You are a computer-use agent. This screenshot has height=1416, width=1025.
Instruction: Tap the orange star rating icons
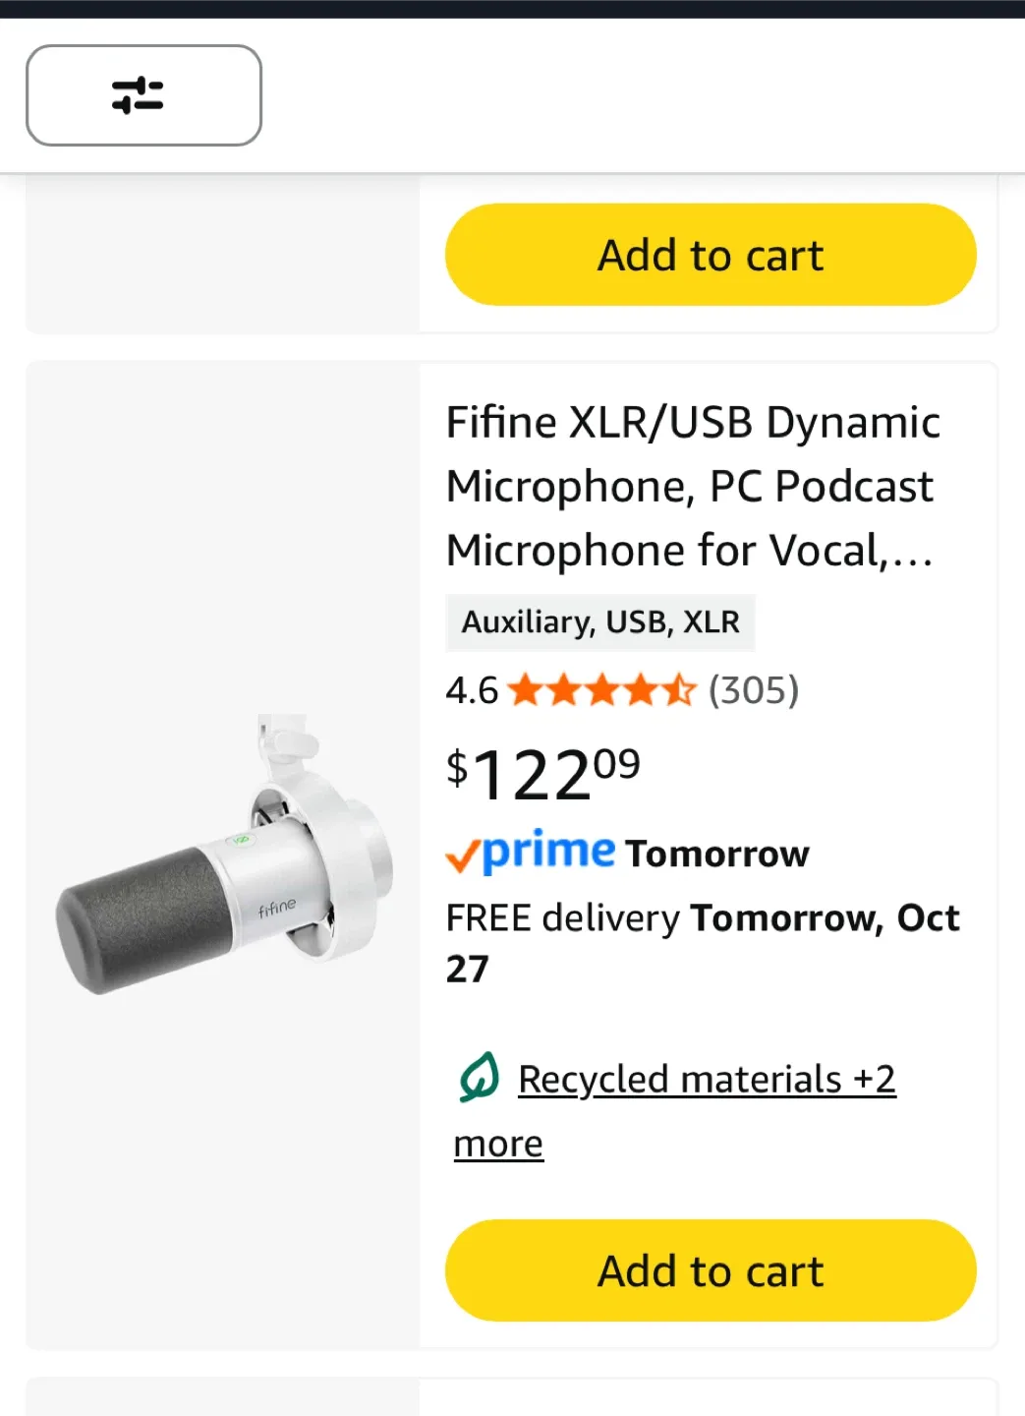(x=601, y=690)
